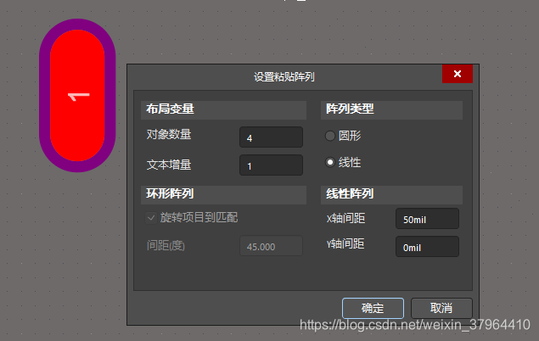Screen dimensions: 539x341
Task: Close the 设置粘贴阵列 dialog
Action: [x=458, y=74]
